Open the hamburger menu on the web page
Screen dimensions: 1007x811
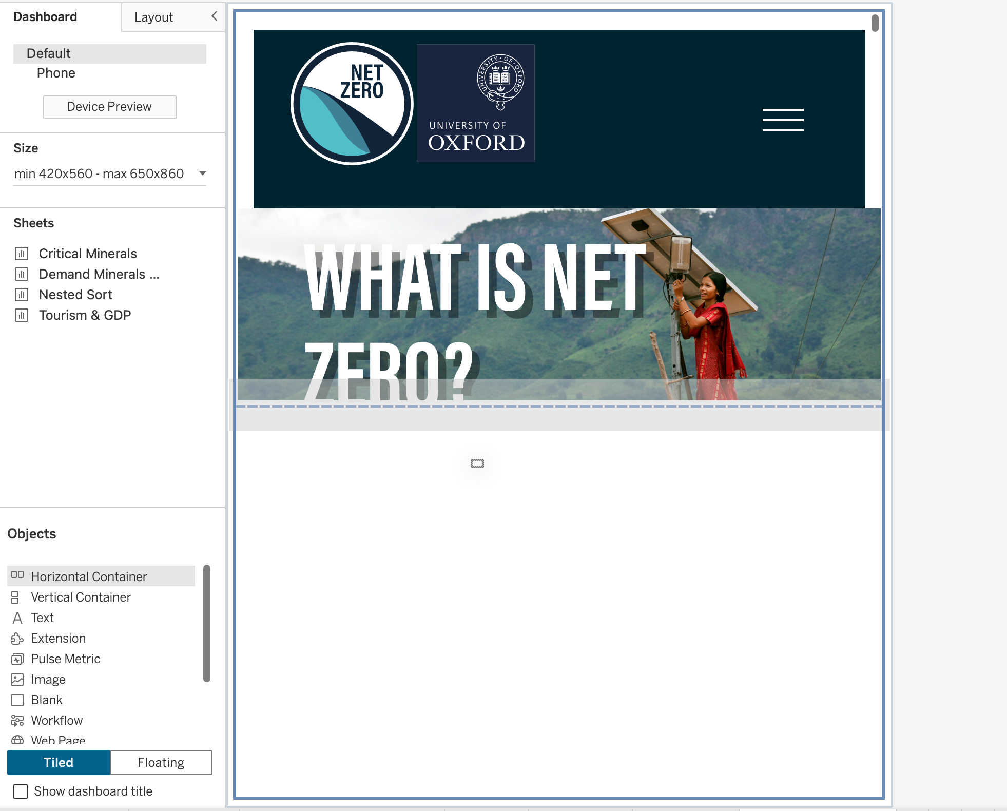click(x=783, y=120)
